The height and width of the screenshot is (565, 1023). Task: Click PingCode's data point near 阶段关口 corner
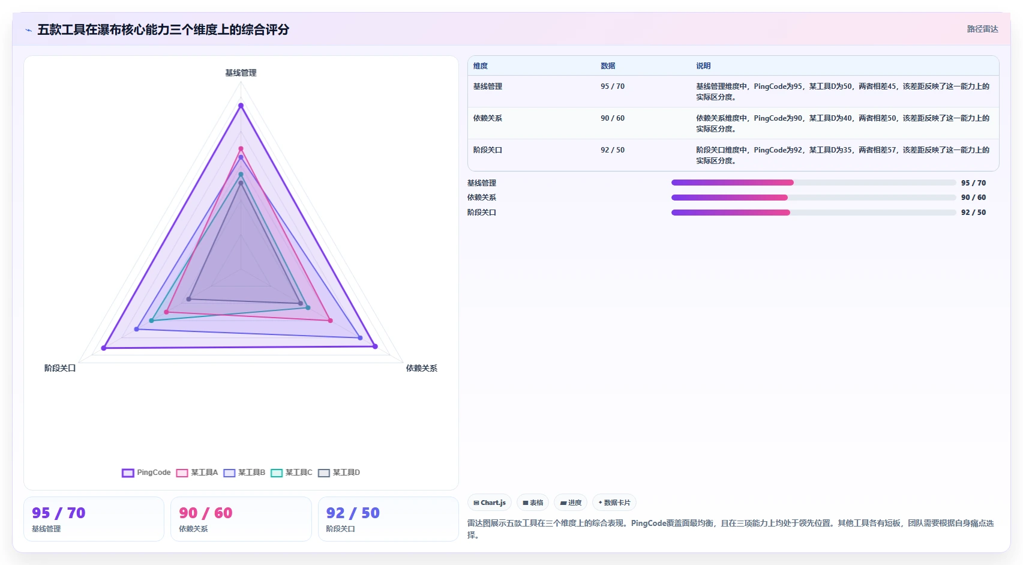[x=104, y=348]
